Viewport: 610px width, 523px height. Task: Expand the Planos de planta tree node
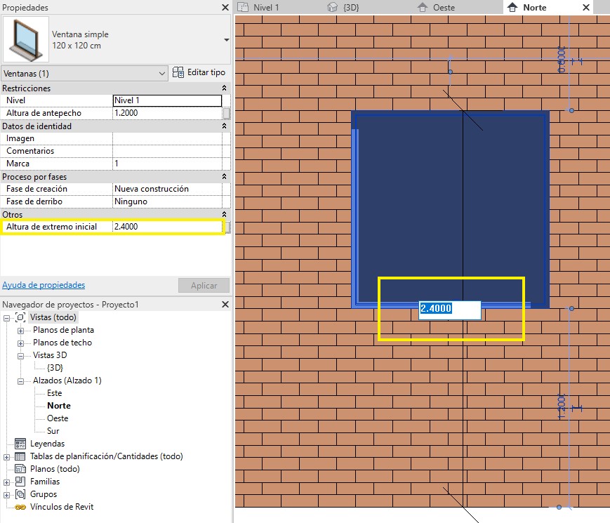pyautogui.click(x=20, y=330)
